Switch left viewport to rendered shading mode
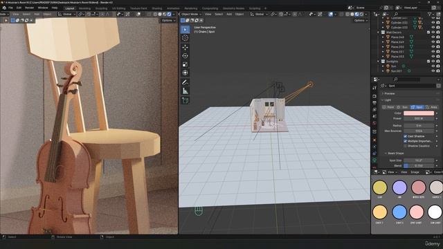443x249 pixels. [x=169, y=14]
